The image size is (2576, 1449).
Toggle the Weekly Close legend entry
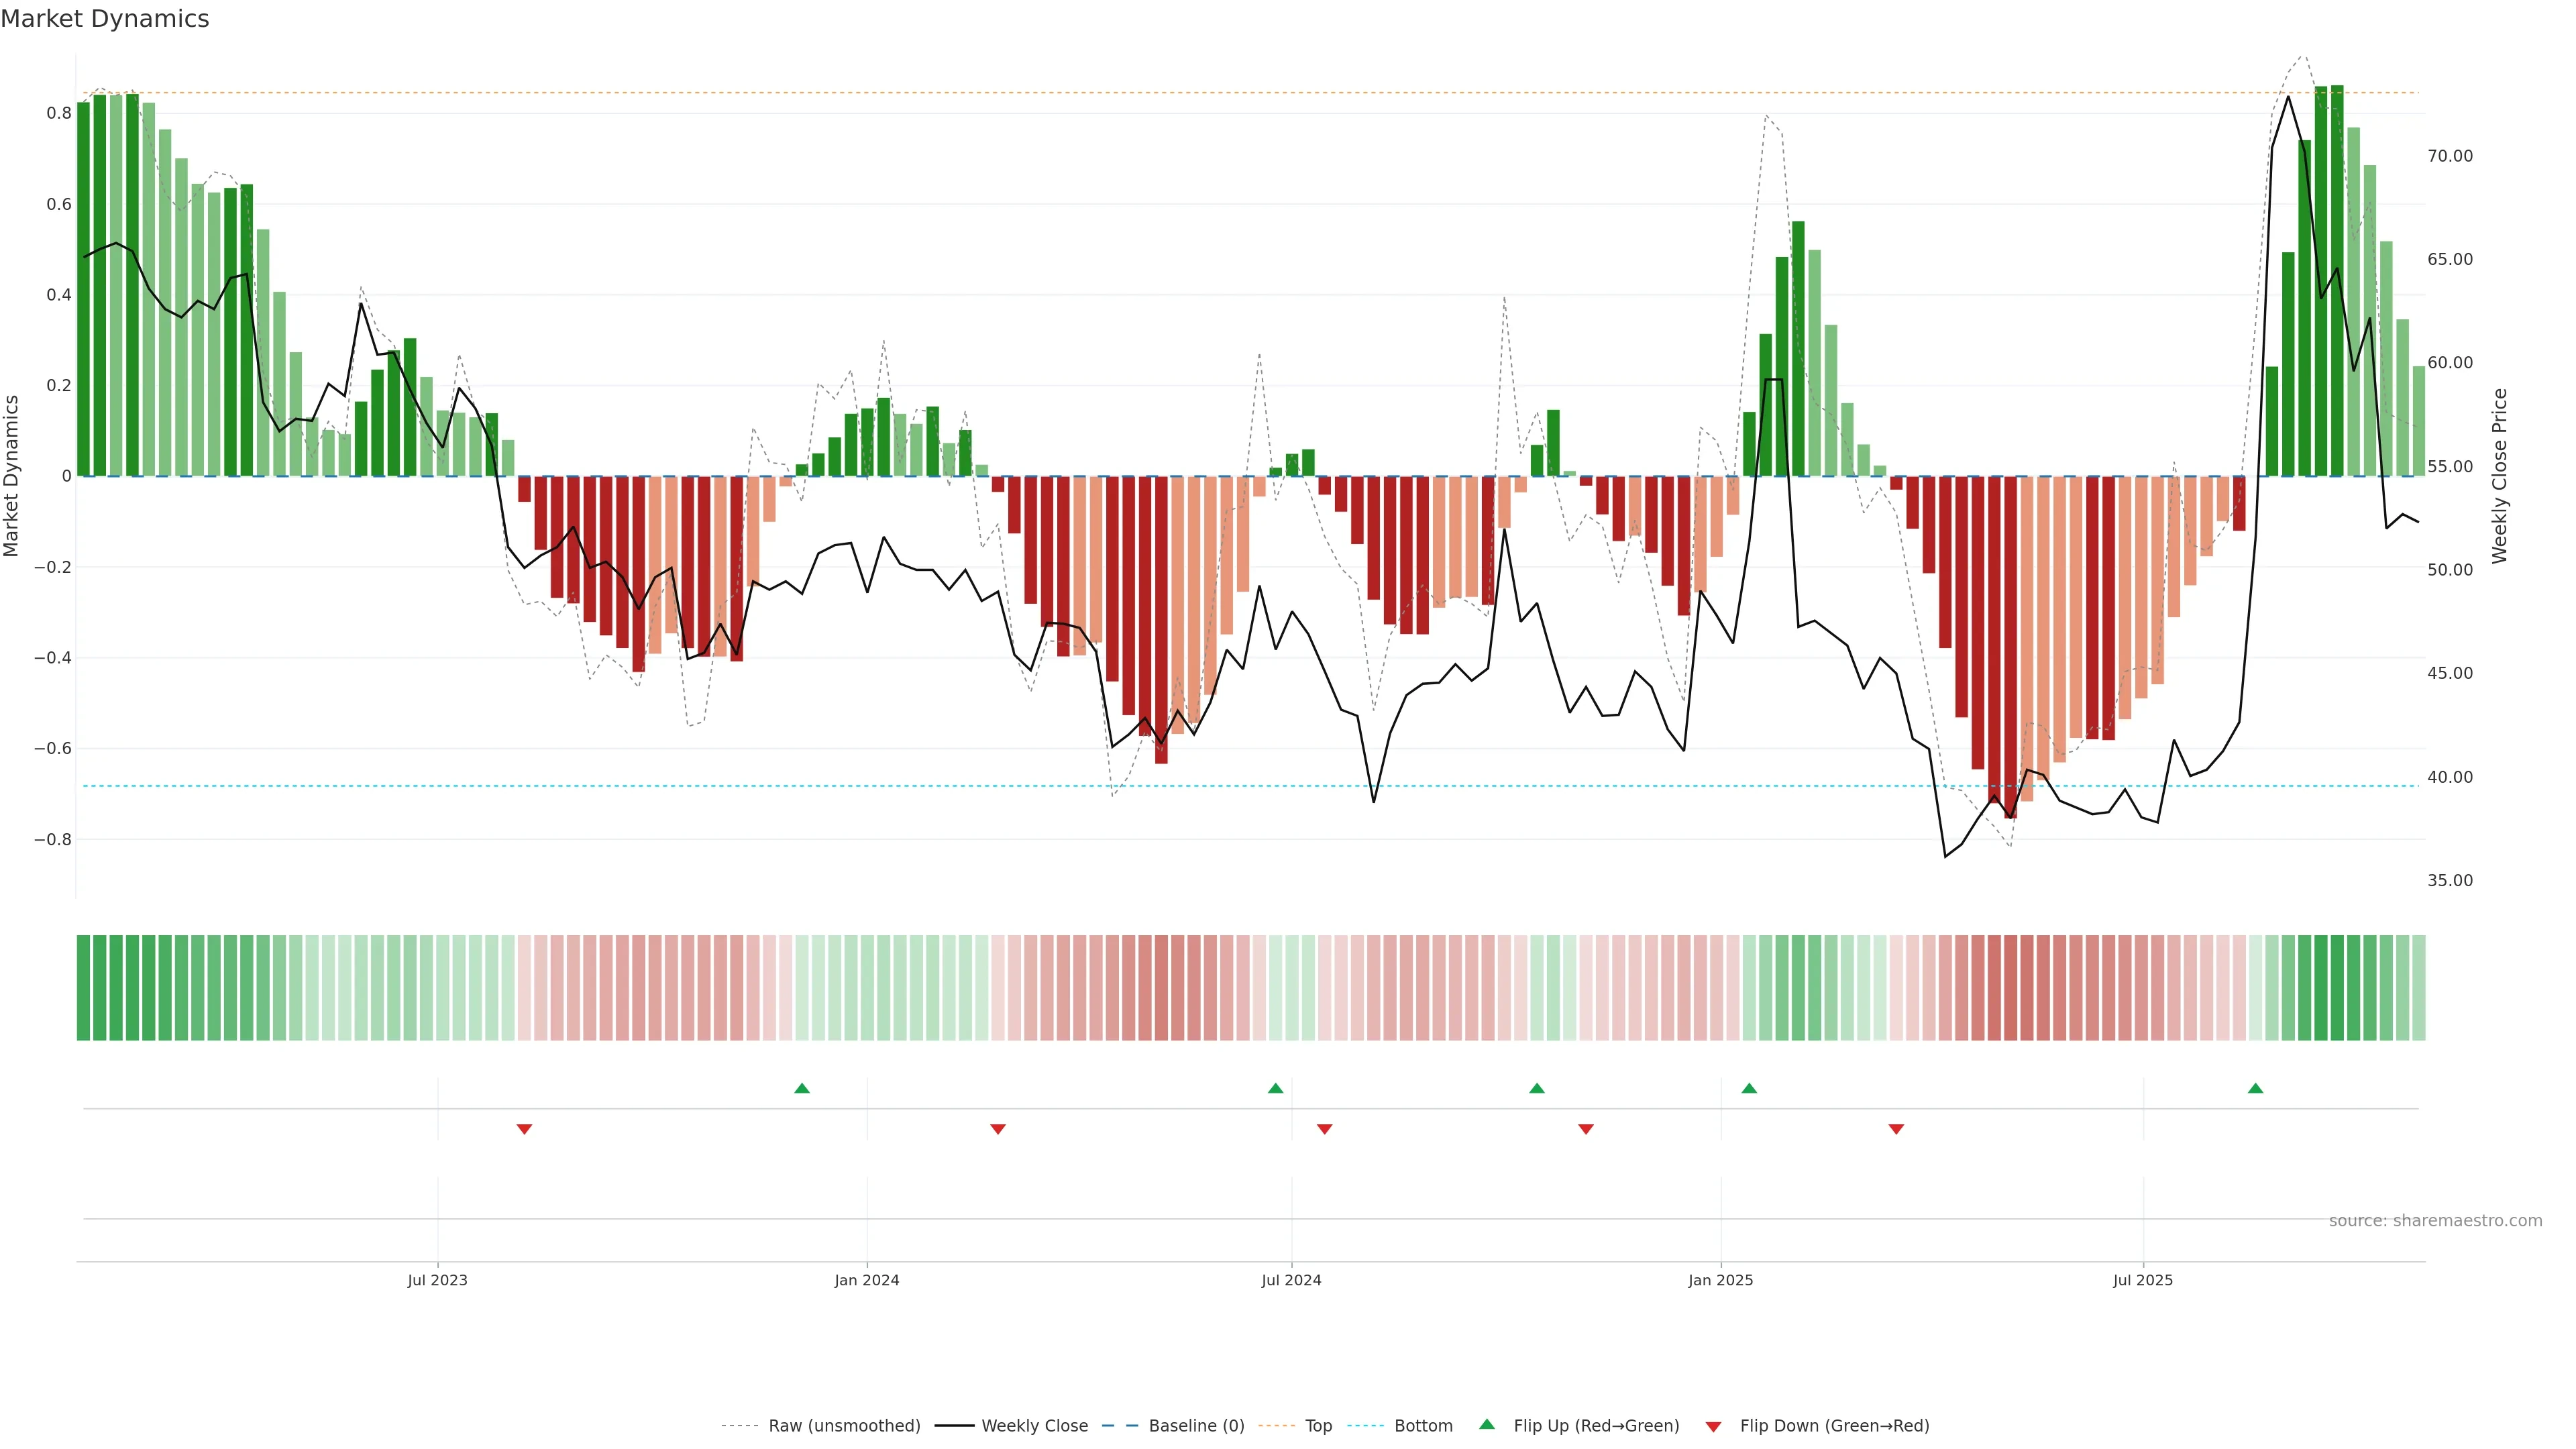tap(1034, 1426)
